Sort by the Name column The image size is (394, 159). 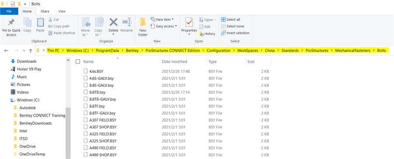(x=88, y=61)
